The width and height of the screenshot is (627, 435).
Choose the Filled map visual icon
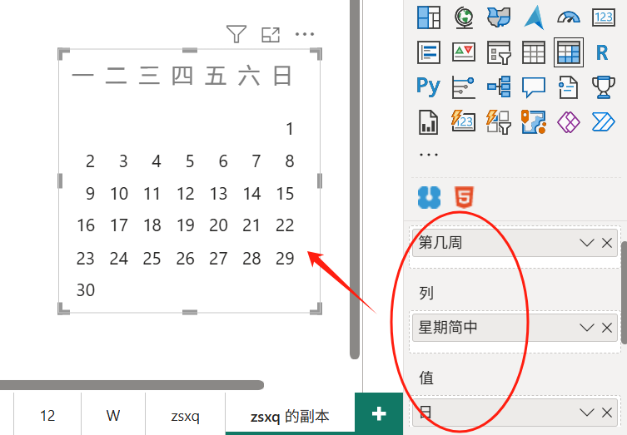point(499,17)
